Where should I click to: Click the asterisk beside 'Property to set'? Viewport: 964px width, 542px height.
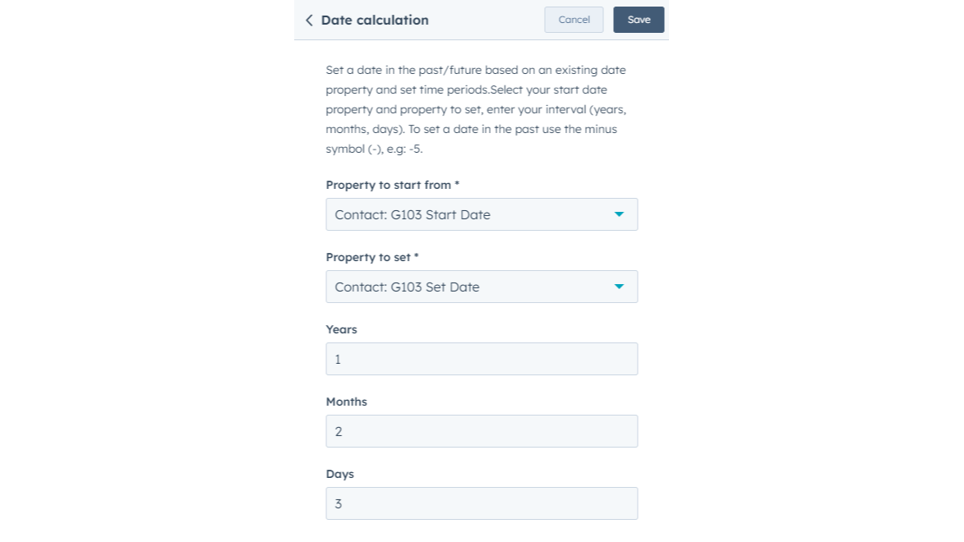tap(417, 256)
